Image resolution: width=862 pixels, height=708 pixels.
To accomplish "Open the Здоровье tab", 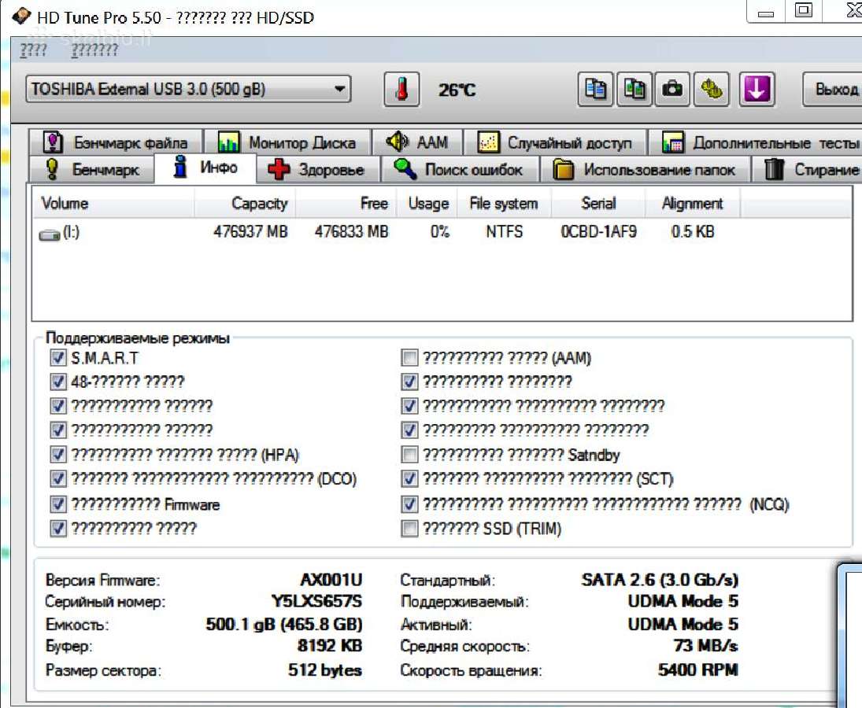I will tap(317, 169).
